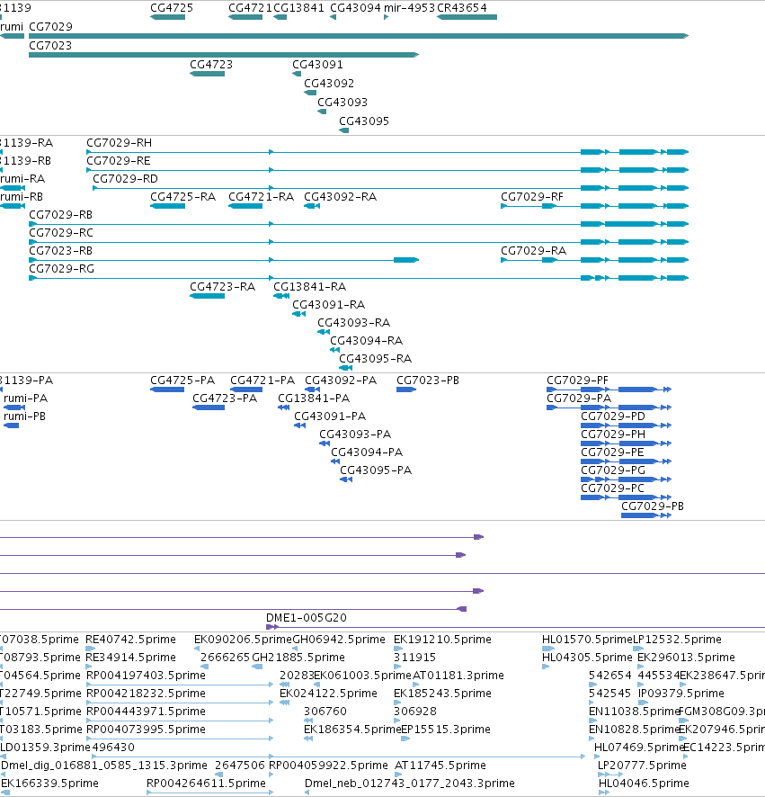Select the CG4725 gene feature
Image resolution: width=765 pixels, height=797 pixels.
coord(167,17)
